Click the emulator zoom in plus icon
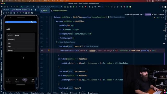The width and height of the screenshot is (167, 94). (37, 79)
